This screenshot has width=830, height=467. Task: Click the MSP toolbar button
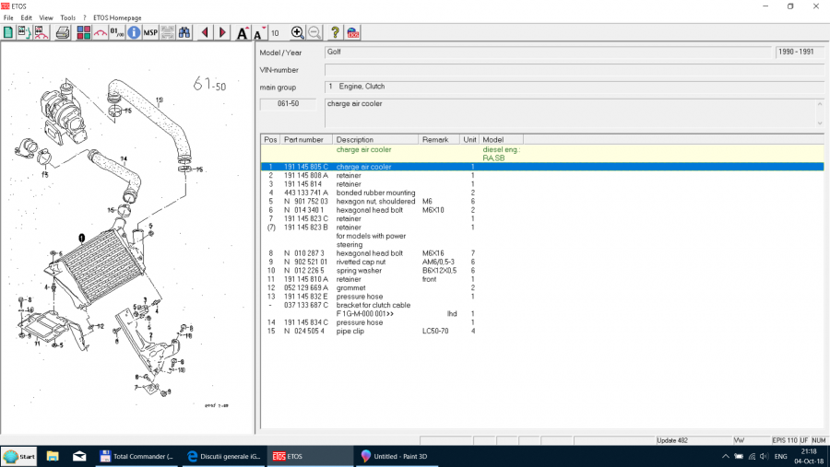click(150, 33)
